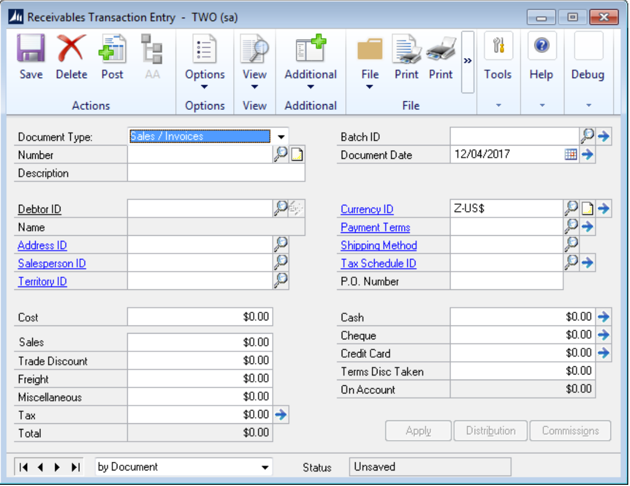Click the Tax expansion arrow icon
The image size is (630, 486).
coord(281,415)
